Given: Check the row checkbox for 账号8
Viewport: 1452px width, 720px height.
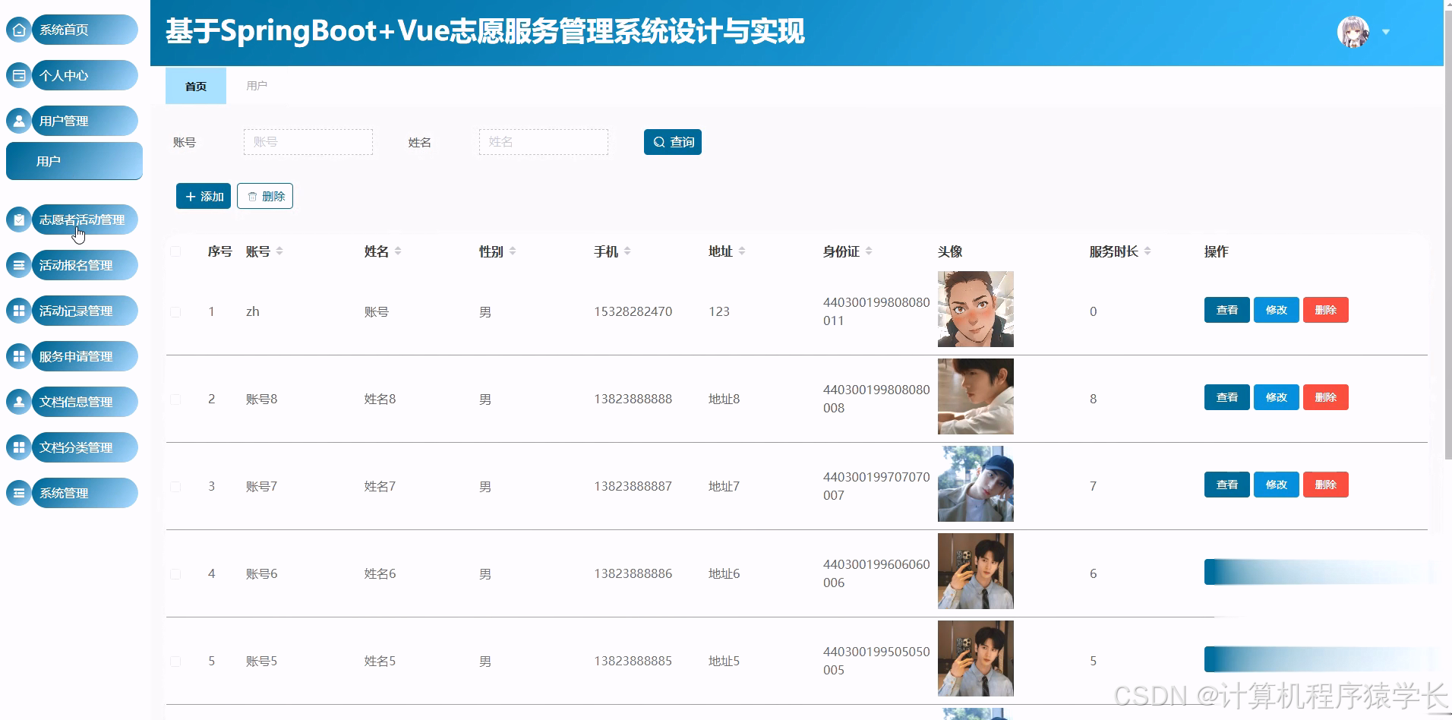Looking at the screenshot, I should 175,399.
